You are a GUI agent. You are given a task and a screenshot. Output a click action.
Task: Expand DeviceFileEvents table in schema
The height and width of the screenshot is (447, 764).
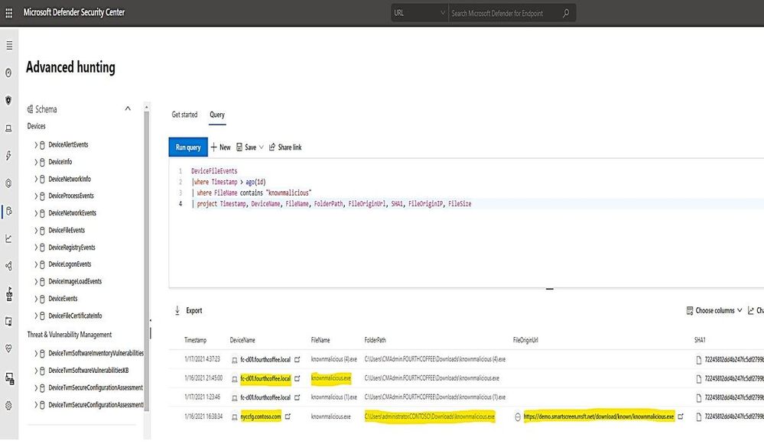pyautogui.click(x=36, y=230)
